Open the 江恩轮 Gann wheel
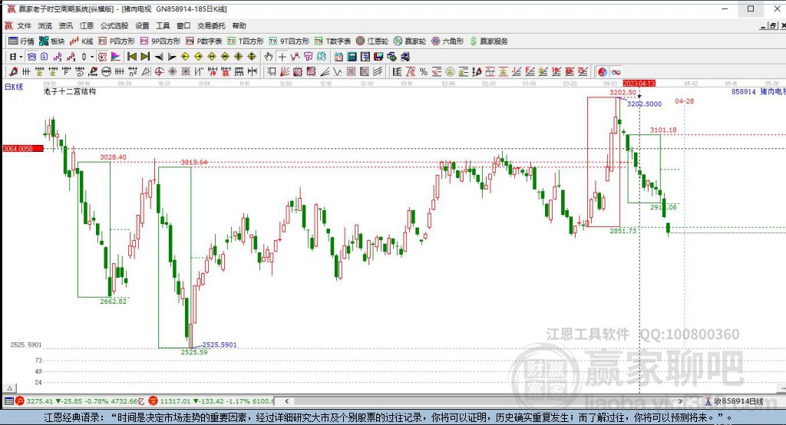This screenshot has height=425, width=786. (372, 41)
